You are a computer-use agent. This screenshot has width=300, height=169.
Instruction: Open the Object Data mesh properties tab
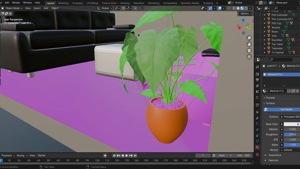point(257,141)
